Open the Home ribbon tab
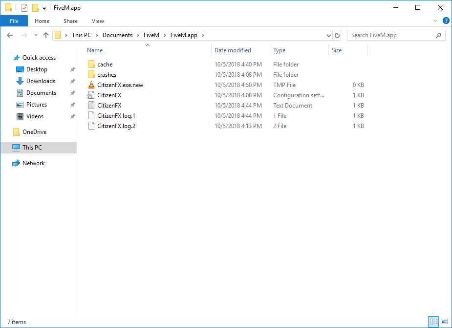The image size is (452, 328). click(42, 21)
